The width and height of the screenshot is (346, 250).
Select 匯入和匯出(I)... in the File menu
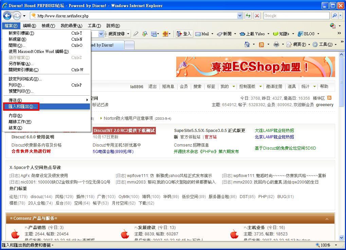(47, 107)
